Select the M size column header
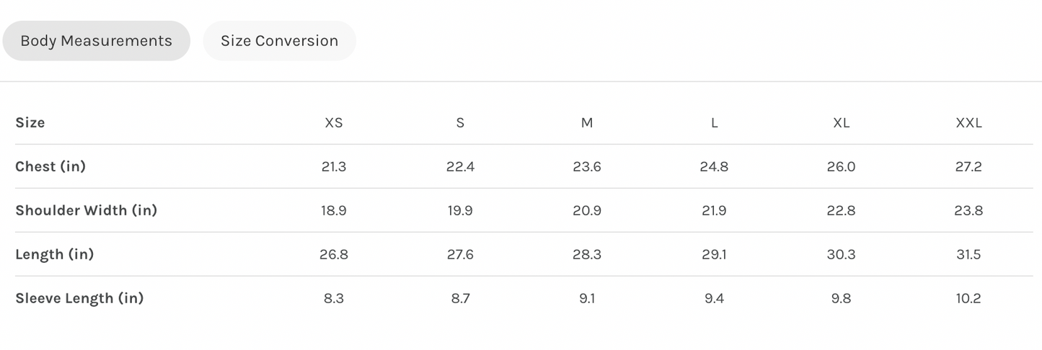The width and height of the screenshot is (1042, 350). pyautogui.click(x=587, y=122)
